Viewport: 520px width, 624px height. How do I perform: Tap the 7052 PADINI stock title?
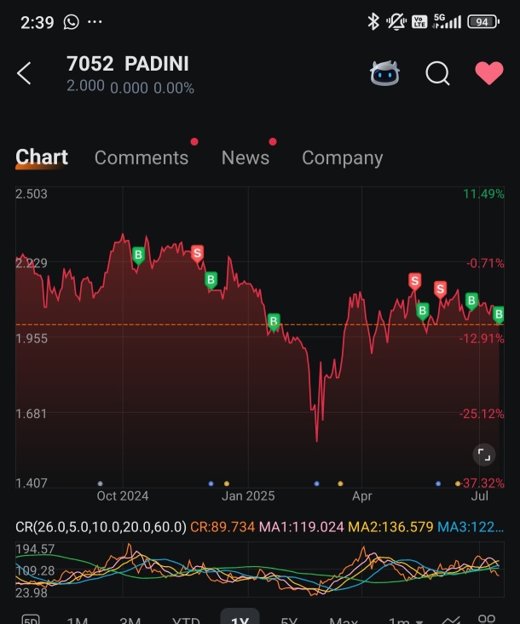128,64
